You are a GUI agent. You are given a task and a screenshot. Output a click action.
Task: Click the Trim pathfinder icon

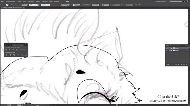click(x=10, y=55)
